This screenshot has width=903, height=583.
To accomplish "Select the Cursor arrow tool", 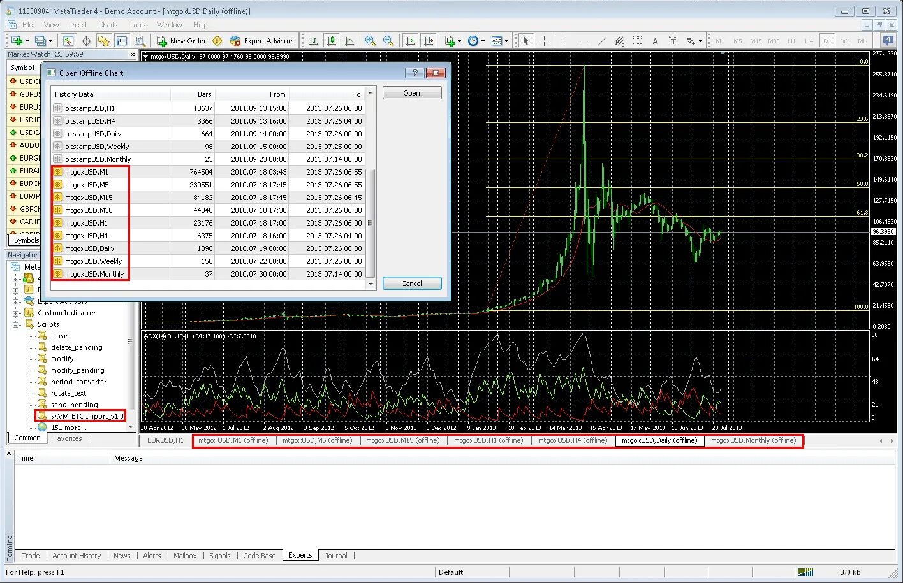I will click(x=526, y=41).
